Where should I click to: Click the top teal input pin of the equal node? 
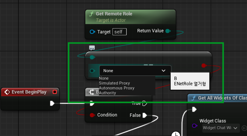click(92, 57)
